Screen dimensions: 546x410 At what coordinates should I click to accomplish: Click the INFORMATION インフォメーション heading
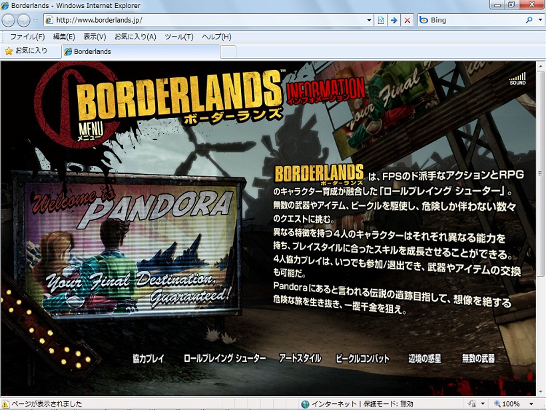[x=325, y=91]
